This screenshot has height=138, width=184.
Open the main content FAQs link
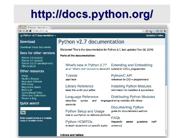pos(116,118)
